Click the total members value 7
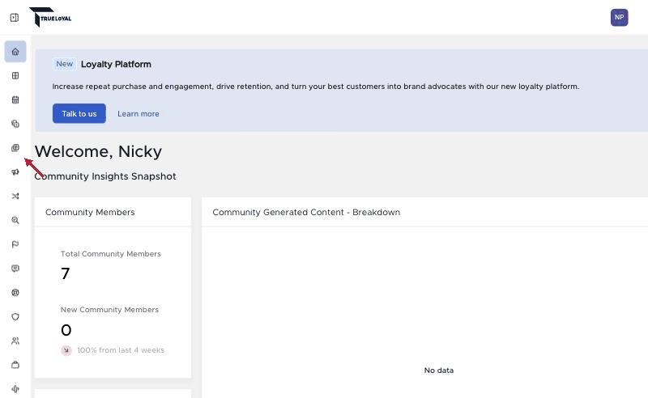The height and width of the screenshot is (398, 648). point(66,273)
